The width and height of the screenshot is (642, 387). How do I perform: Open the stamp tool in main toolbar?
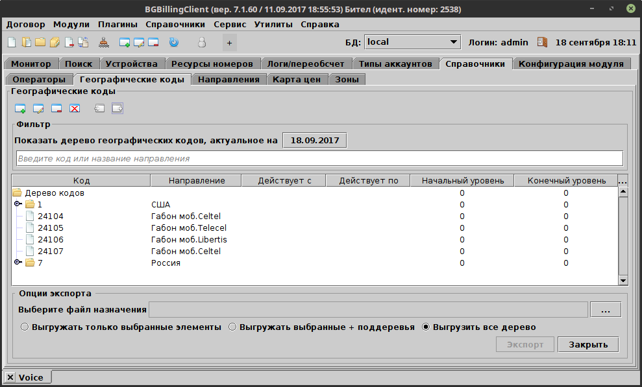point(105,42)
